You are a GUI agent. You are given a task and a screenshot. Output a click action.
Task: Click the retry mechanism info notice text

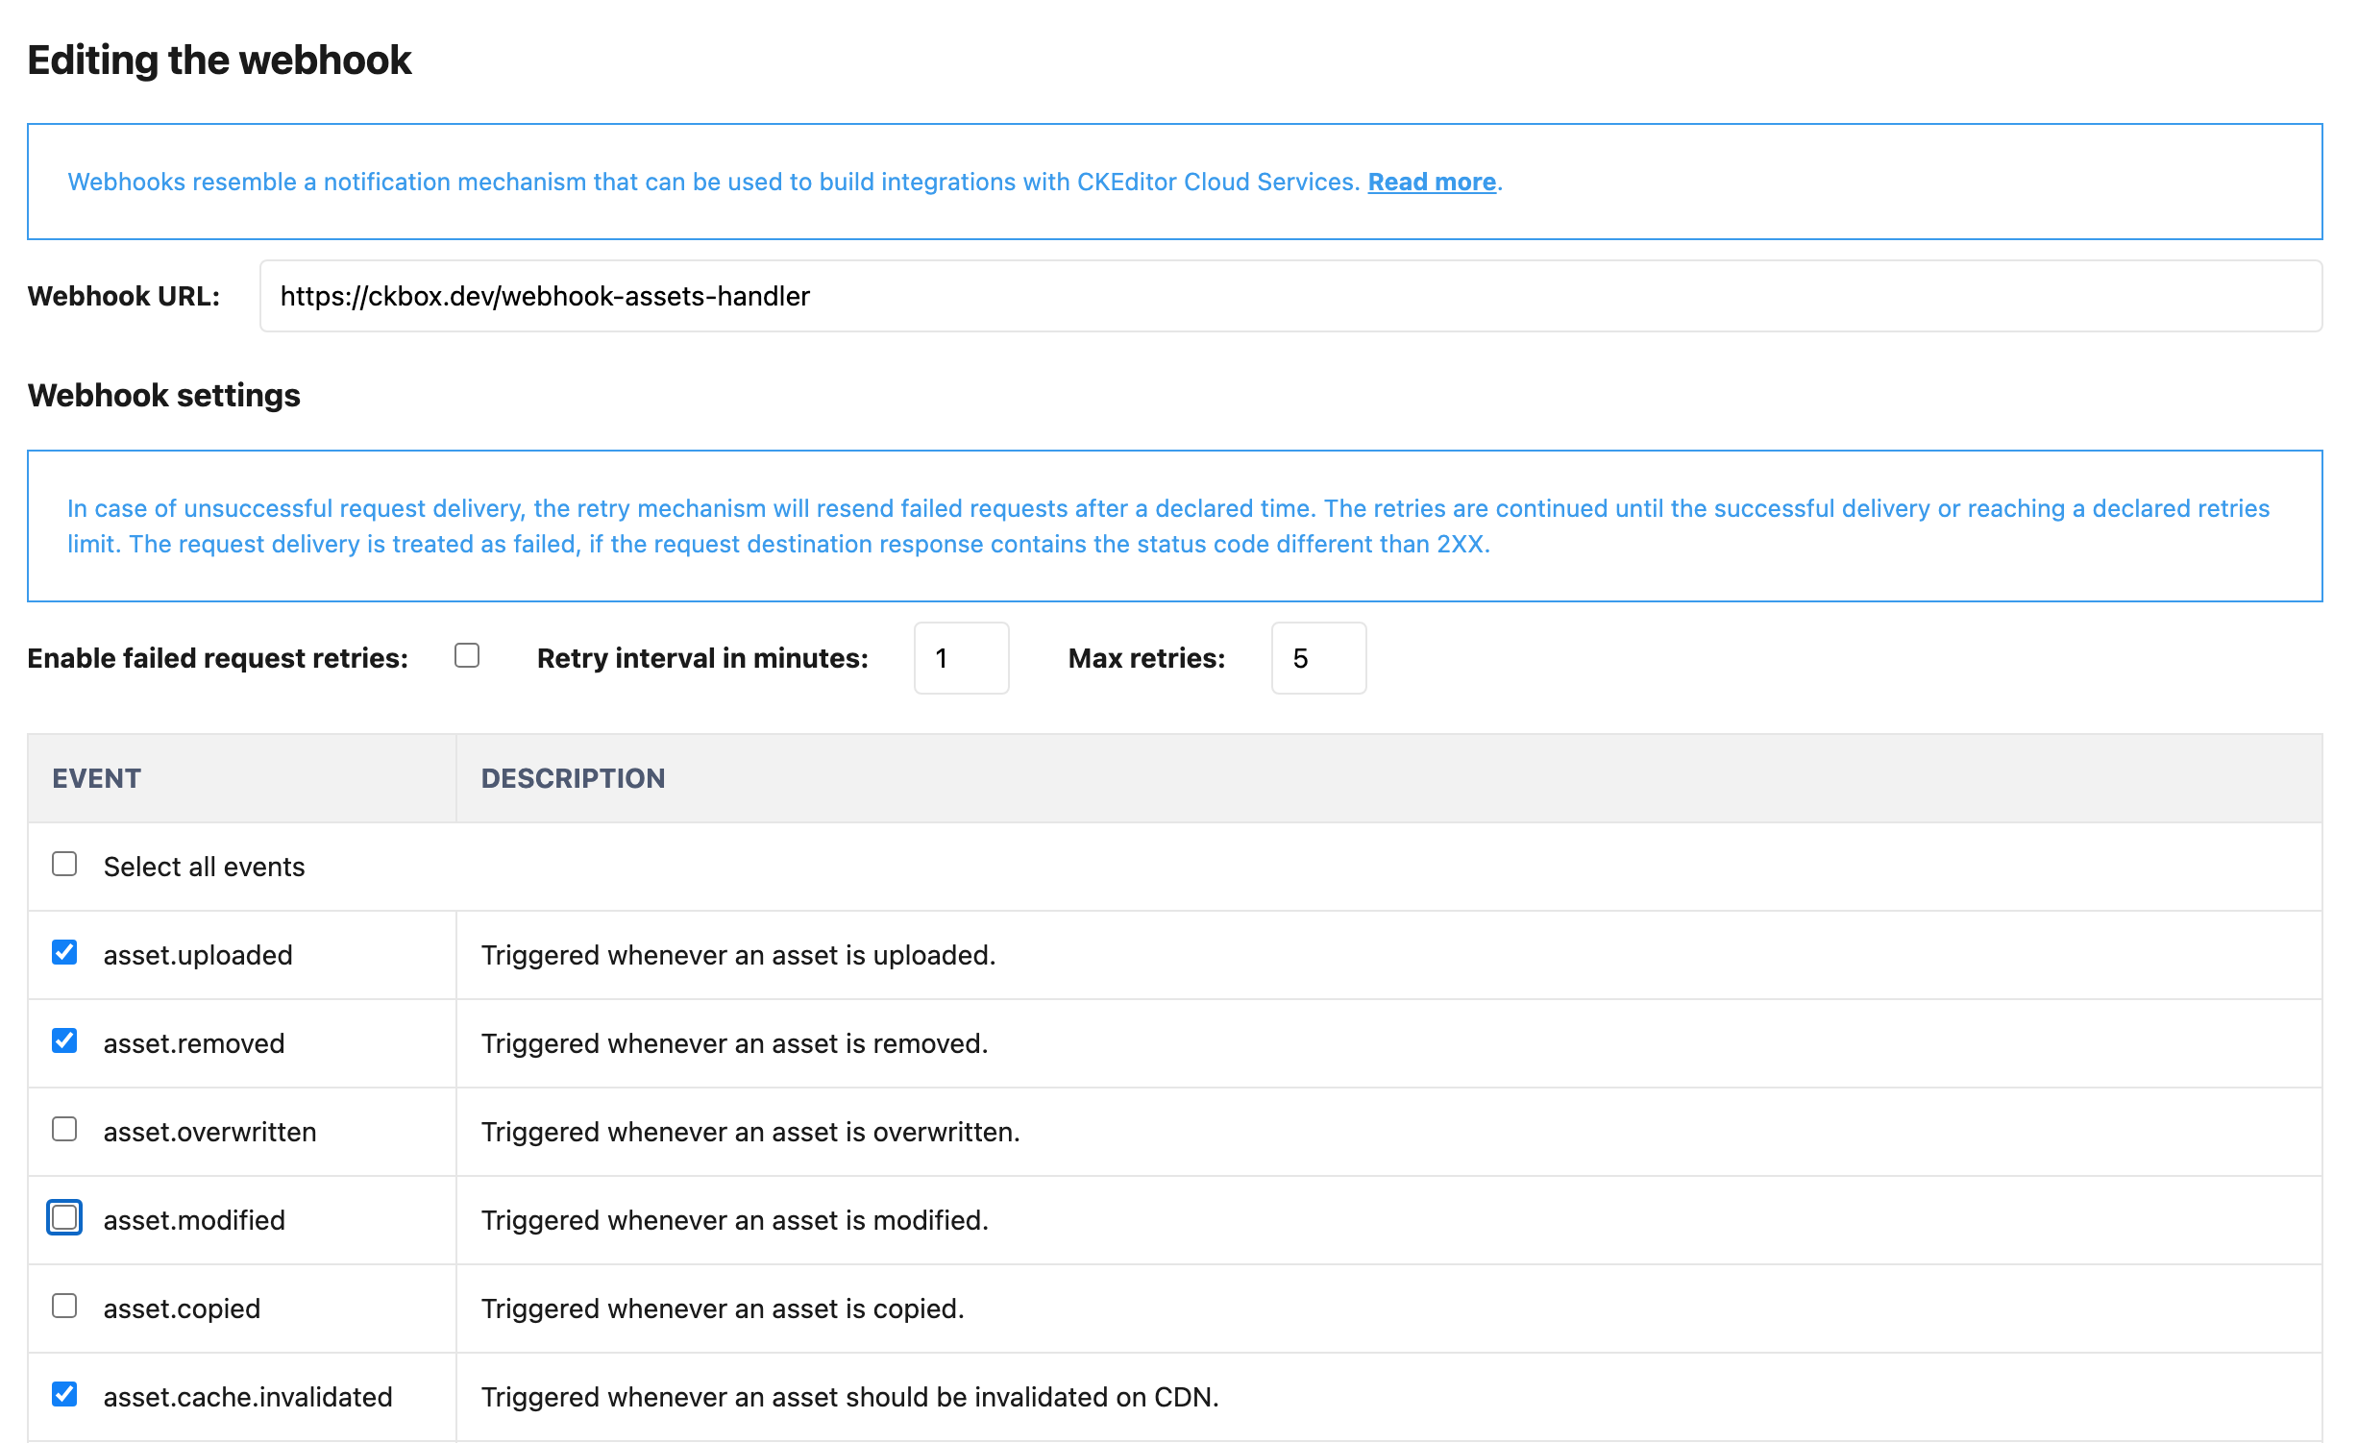1168,526
